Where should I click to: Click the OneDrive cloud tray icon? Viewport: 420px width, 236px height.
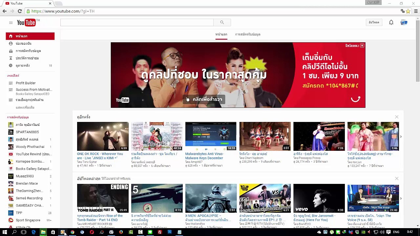(x=319, y=232)
